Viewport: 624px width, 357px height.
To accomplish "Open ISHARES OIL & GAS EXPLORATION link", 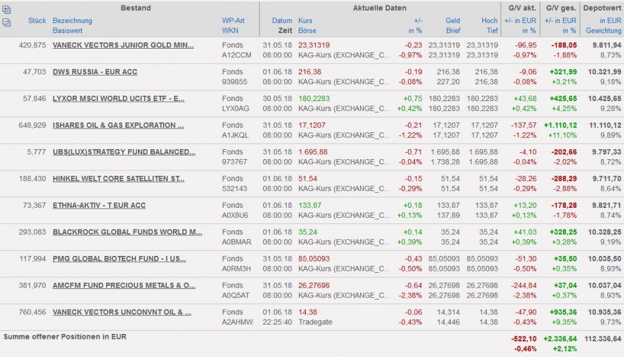I will 118,125.
